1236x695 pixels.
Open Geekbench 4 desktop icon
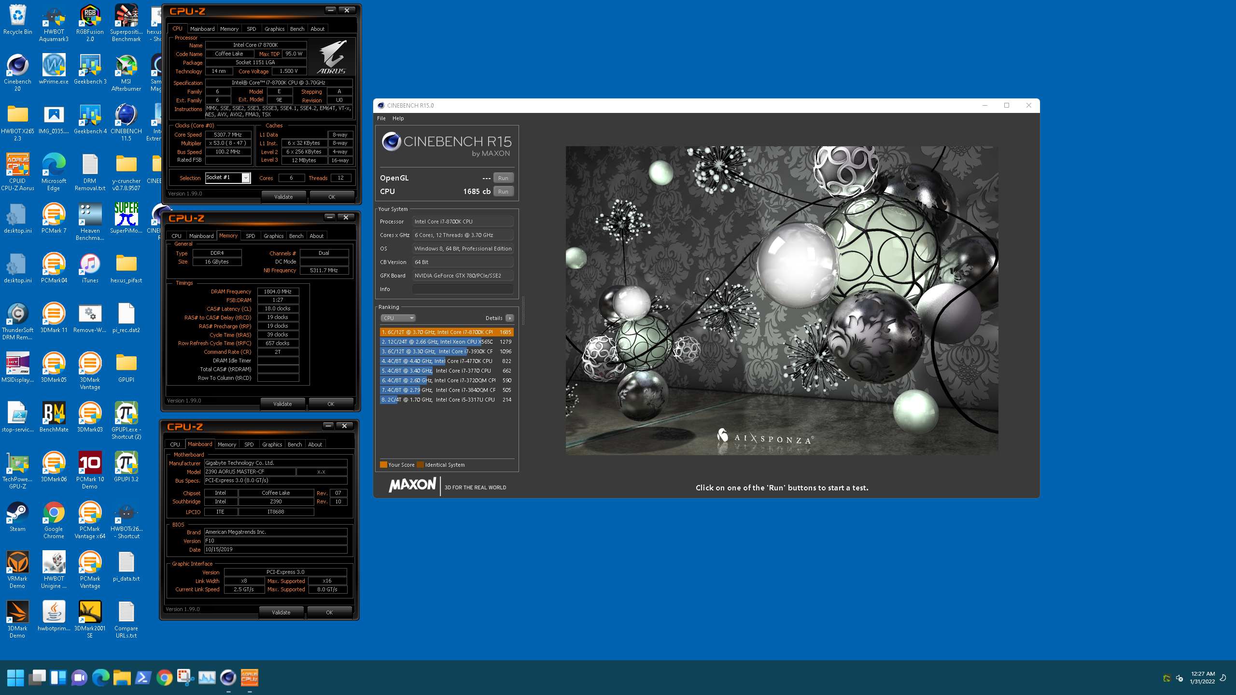click(x=90, y=119)
